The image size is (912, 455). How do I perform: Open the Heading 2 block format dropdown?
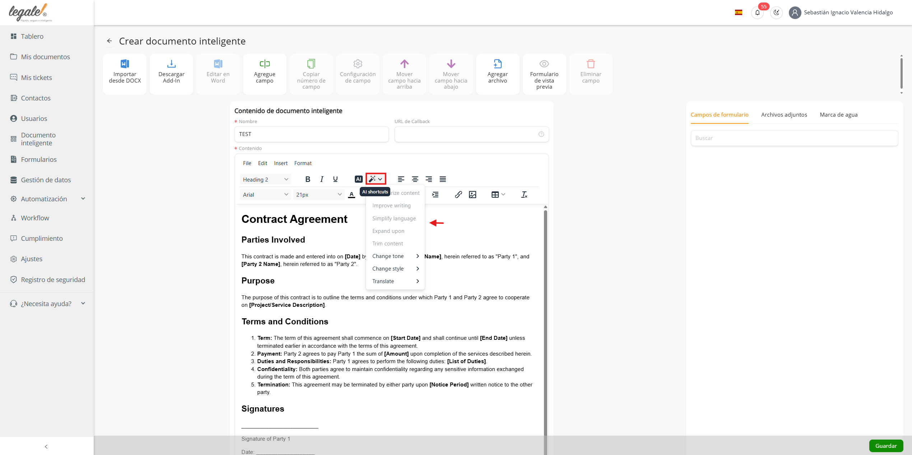coord(265,179)
